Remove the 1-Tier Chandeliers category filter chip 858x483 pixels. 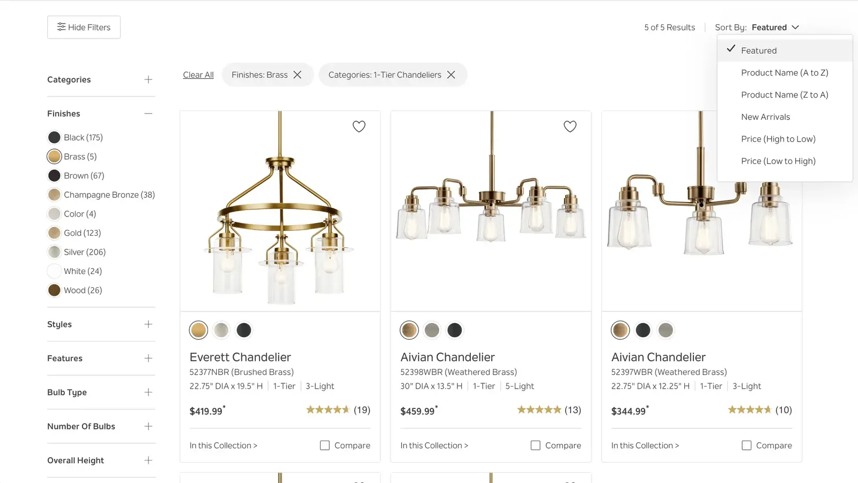coord(451,75)
